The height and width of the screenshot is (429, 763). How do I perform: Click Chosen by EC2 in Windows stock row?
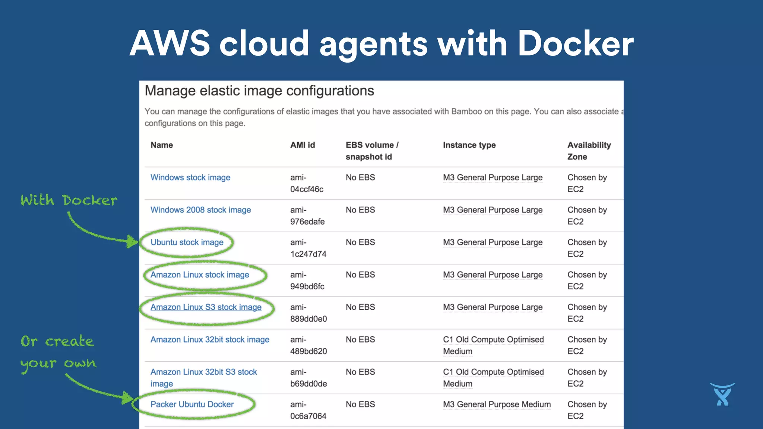coord(587,183)
